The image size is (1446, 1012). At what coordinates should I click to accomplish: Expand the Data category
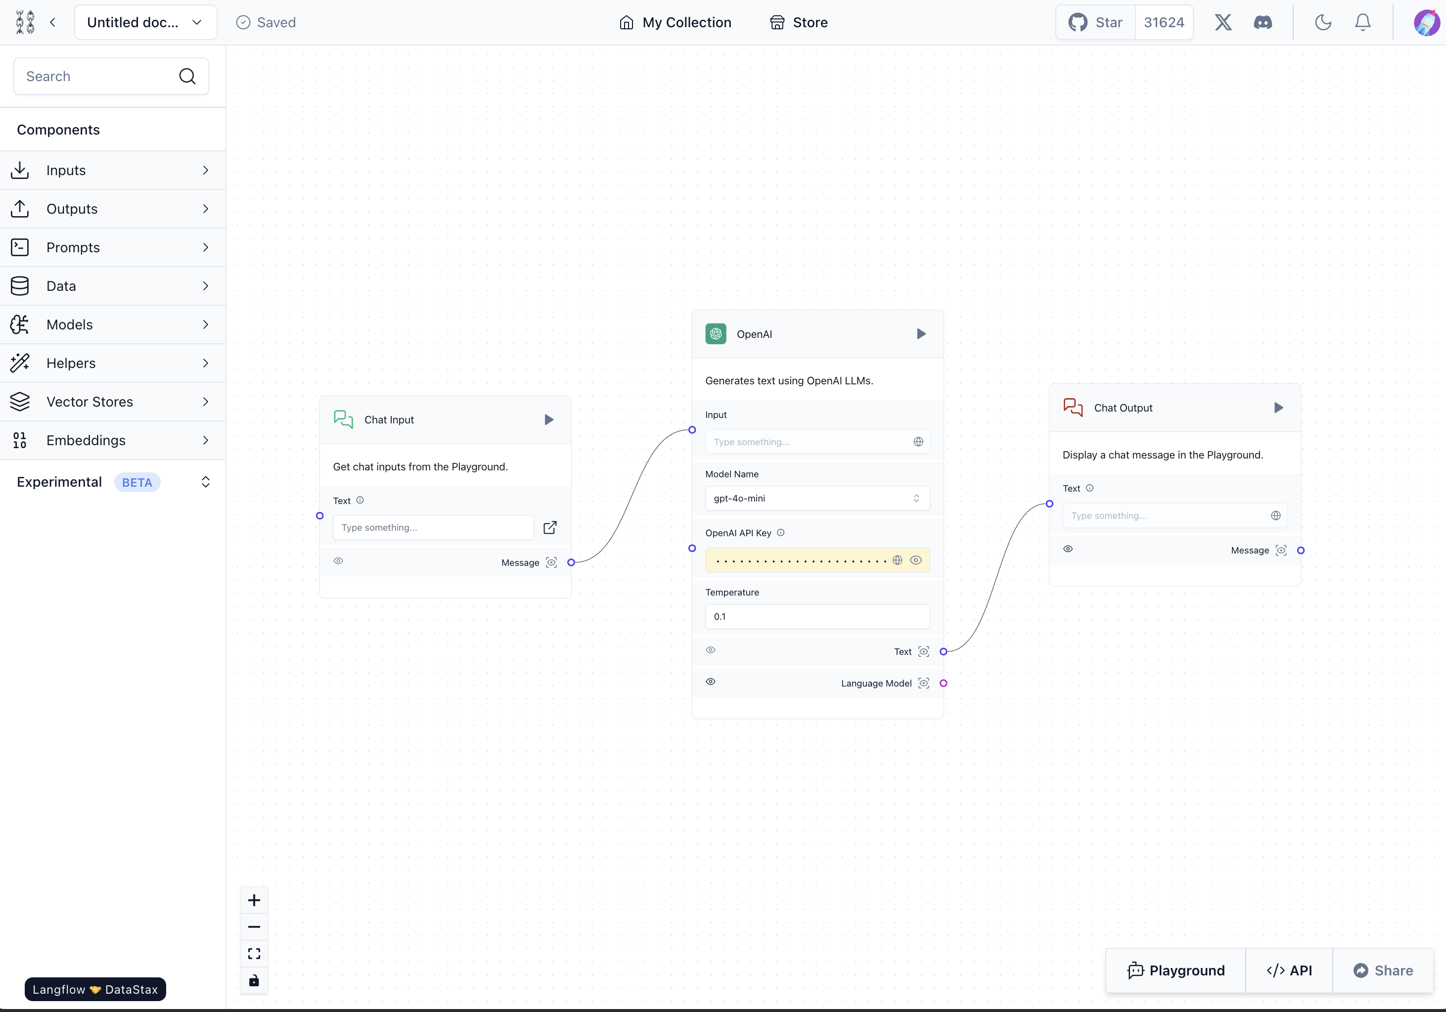tap(113, 286)
